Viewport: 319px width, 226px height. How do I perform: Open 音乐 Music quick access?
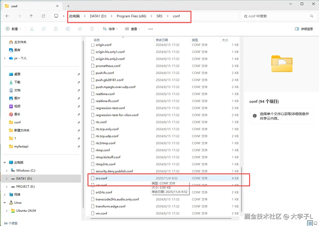pyautogui.click(x=15, y=114)
